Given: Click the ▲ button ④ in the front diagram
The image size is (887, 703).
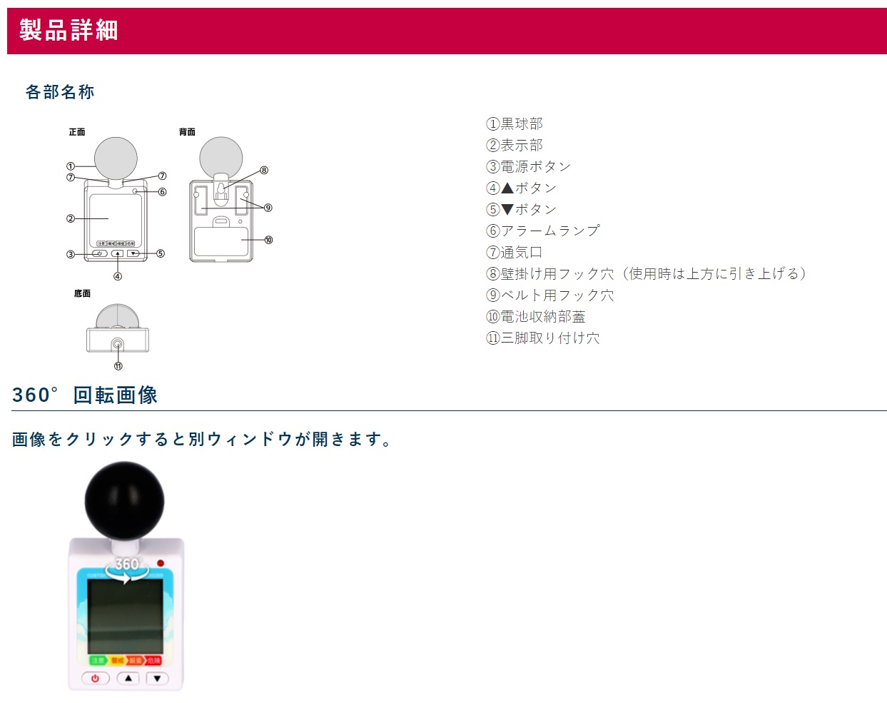Looking at the screenshot, I should coord(118,253).
